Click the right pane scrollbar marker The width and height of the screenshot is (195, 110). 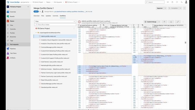pos(186,42)
